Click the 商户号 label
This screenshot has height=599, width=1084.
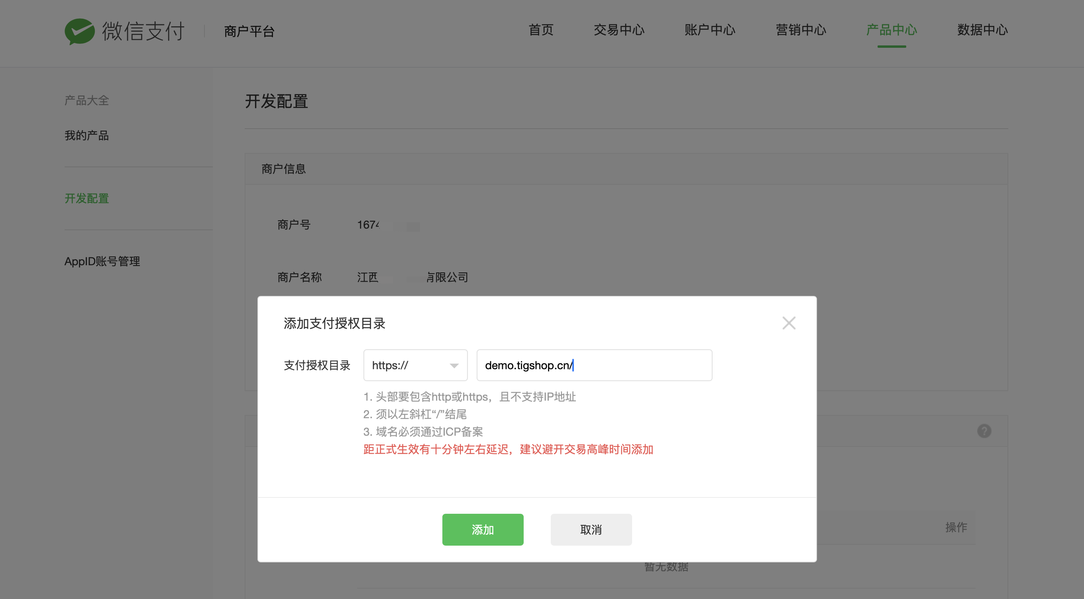click(294, 225)
